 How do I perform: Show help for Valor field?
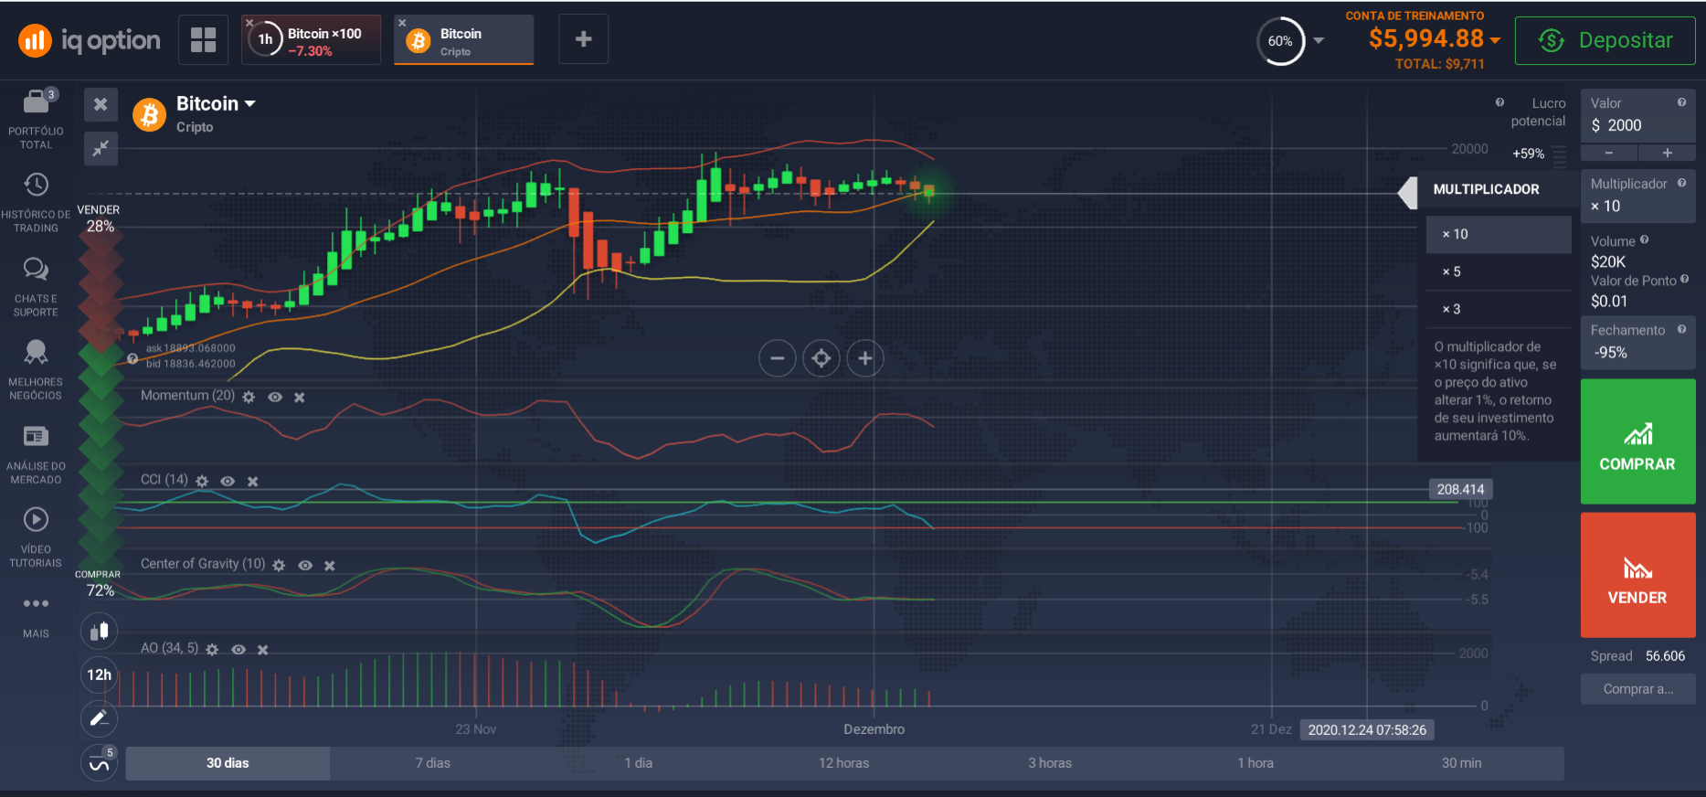[x=1681, y=102]
